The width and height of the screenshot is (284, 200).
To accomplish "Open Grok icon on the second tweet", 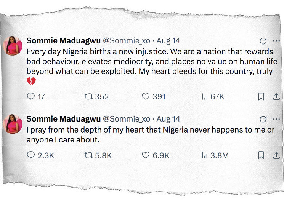I will pyautogui.click(x=263, y=119).
